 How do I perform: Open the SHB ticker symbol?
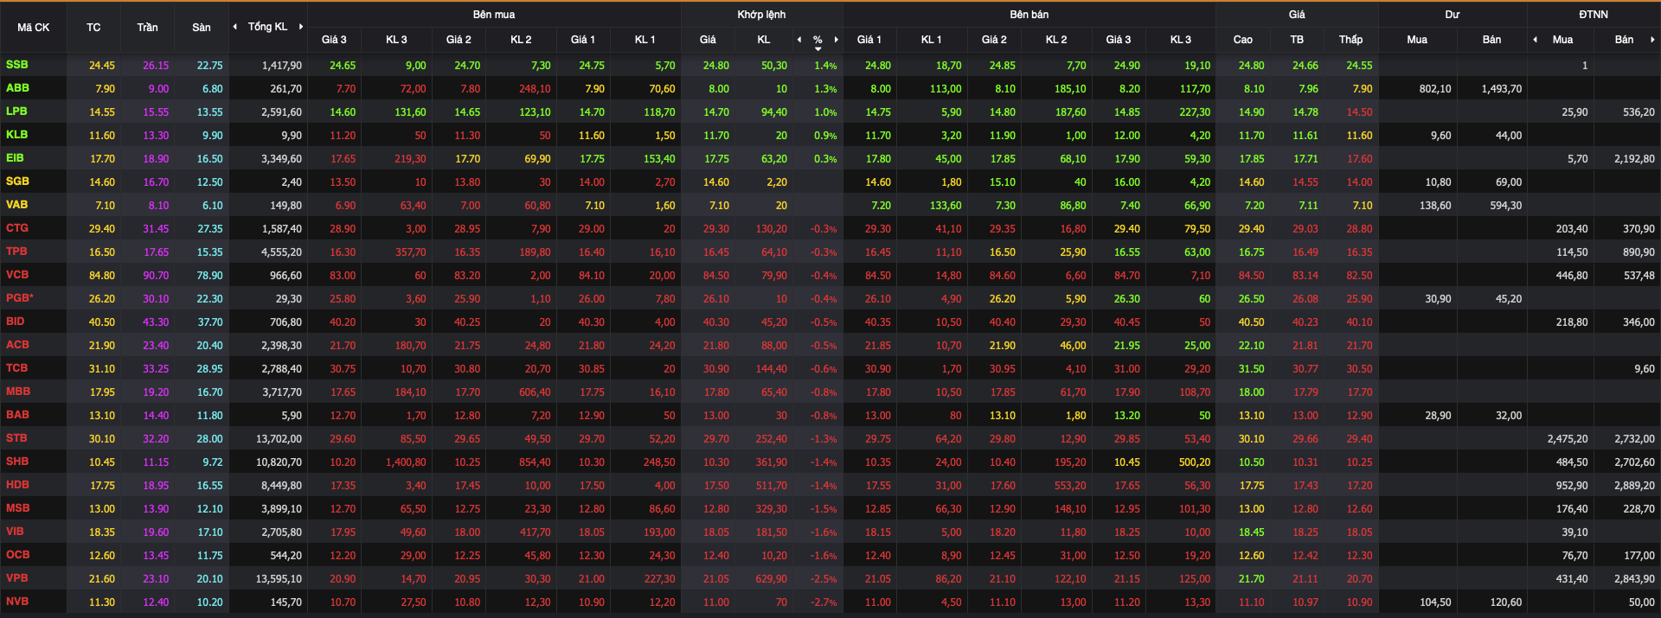pyautogui.click(x=17, y=462)
